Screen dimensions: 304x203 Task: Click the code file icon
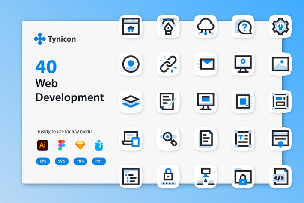[280, 176]
